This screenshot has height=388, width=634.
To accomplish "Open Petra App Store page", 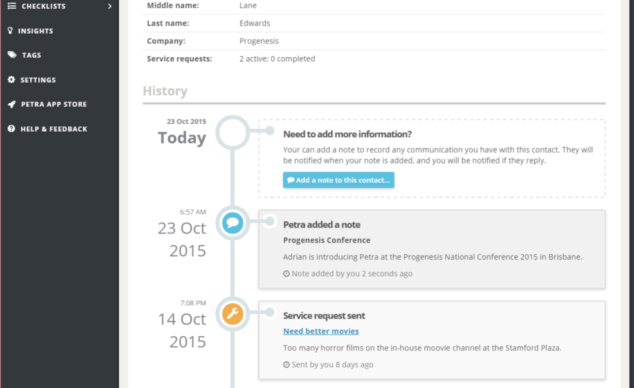I will pyautogui.click(x=54, y=104).
